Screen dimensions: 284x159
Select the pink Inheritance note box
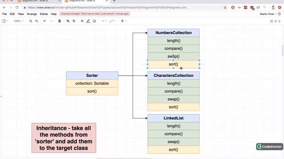[x=64, y=138]
